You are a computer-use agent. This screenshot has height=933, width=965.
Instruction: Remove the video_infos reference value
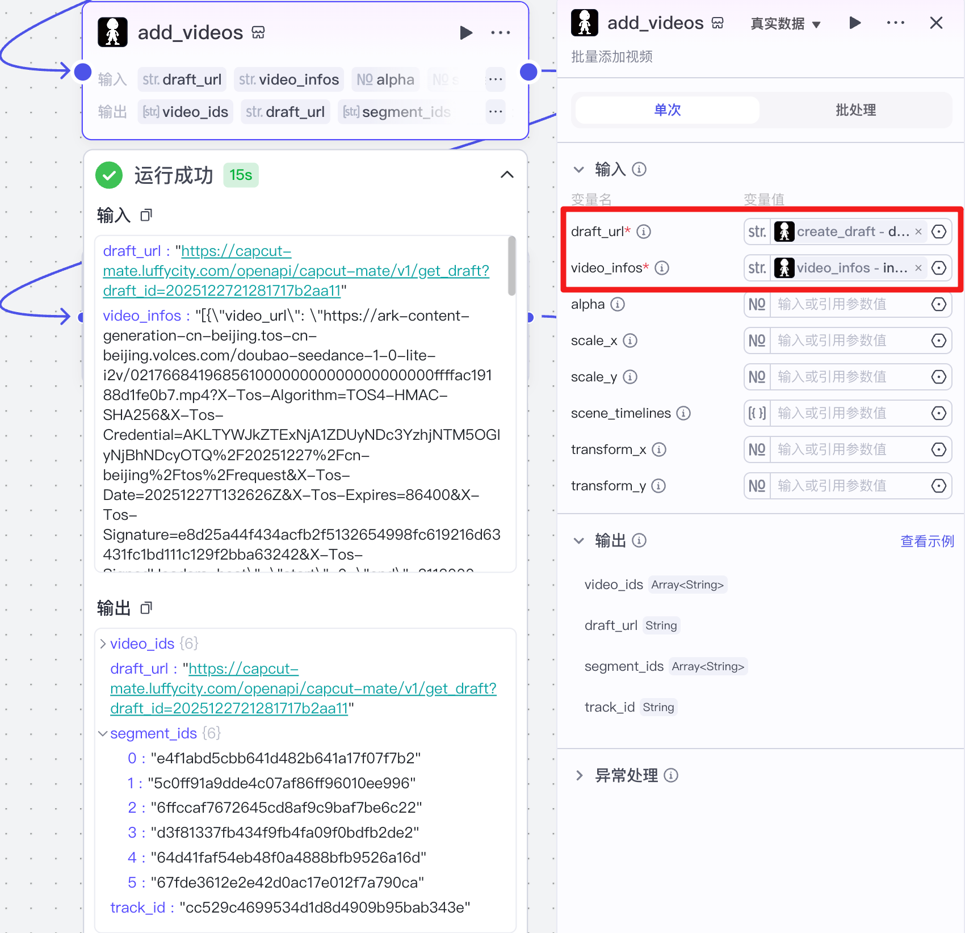[x=918, y=268]
